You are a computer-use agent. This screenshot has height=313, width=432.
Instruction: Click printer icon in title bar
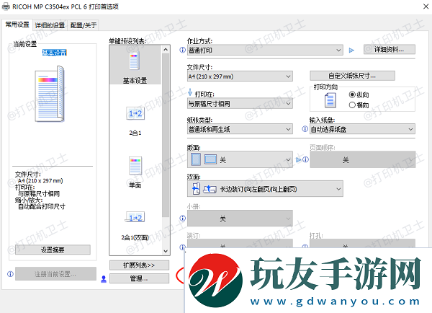[6, 6]
